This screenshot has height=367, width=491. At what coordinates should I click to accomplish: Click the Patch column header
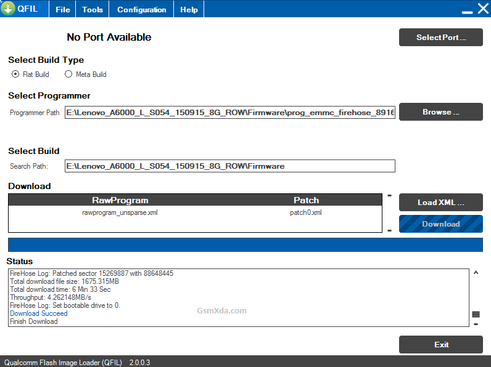click(306, 200)
